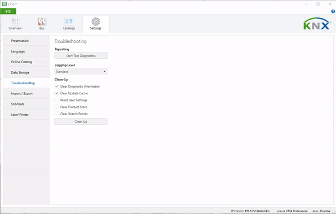Click License ETS5 Professional status entry

(292, 211)
